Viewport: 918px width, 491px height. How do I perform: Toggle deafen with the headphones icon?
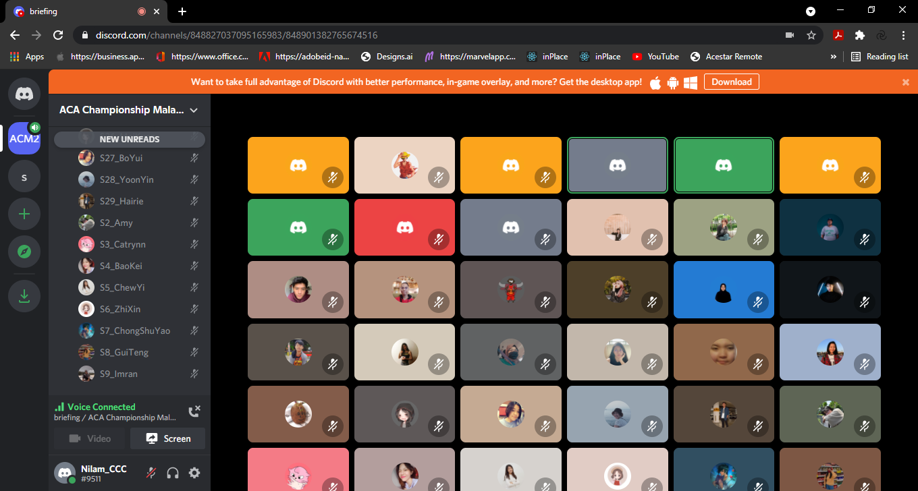coord(173,473)
